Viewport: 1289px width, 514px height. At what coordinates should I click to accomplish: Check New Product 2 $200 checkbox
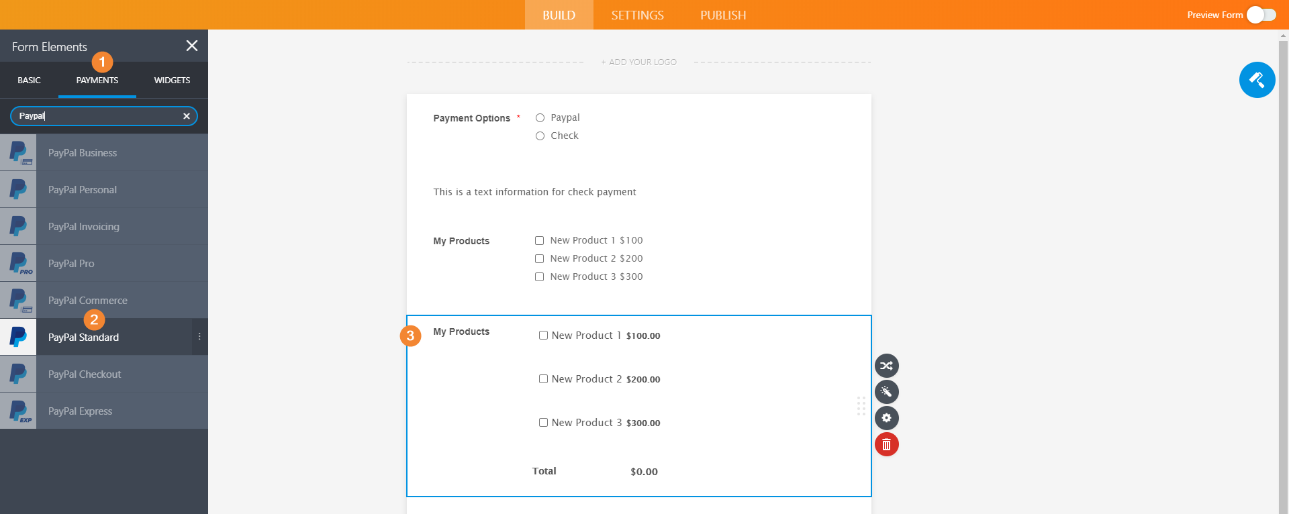point(539,258)
